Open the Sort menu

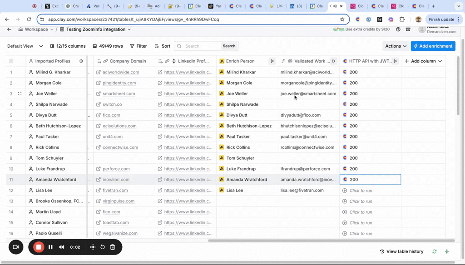[x=162, y=46]
